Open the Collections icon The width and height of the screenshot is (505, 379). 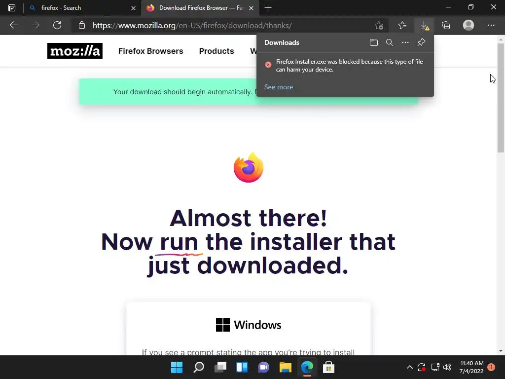(x=446, y=25)
